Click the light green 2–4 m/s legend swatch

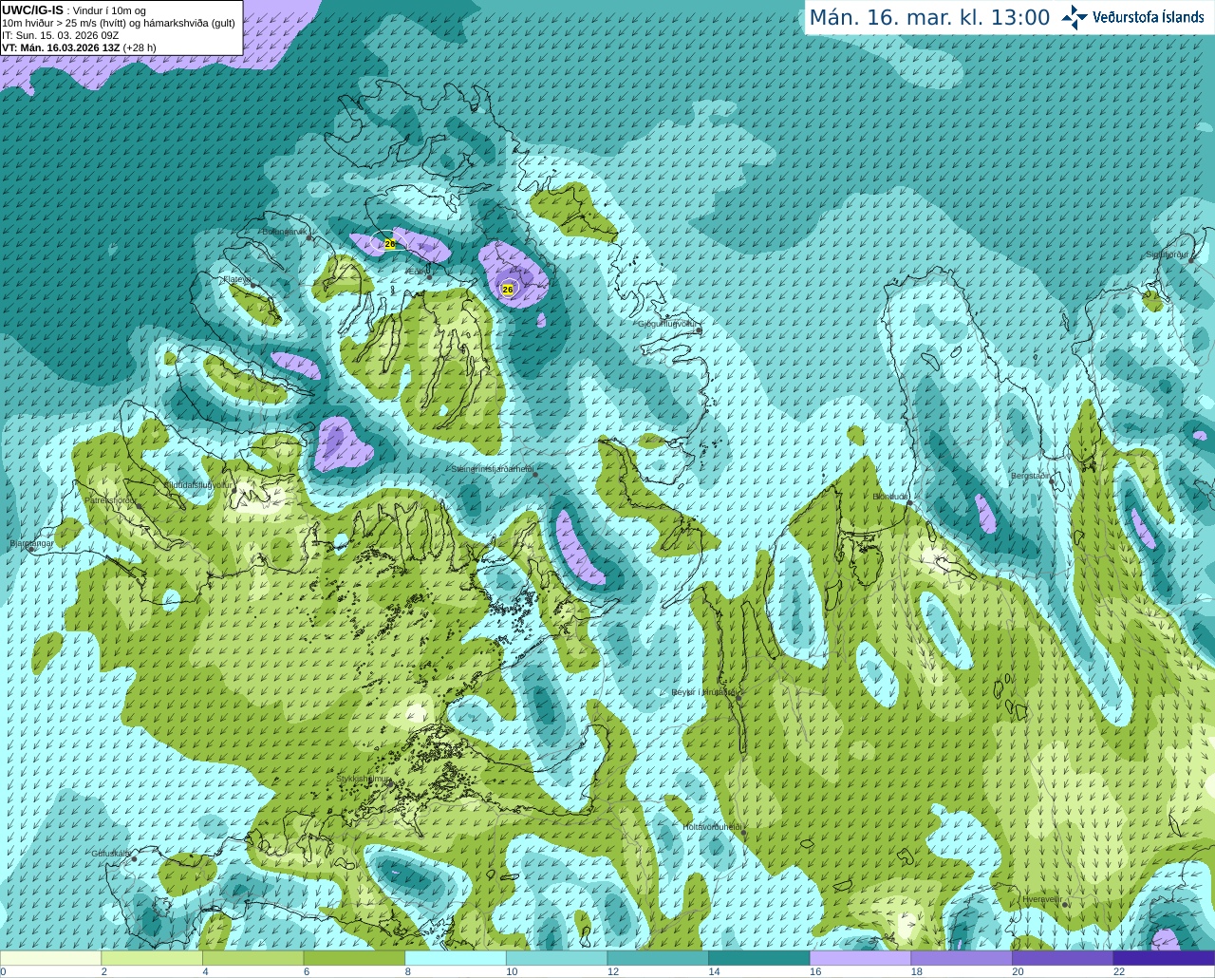pos(152,958)
